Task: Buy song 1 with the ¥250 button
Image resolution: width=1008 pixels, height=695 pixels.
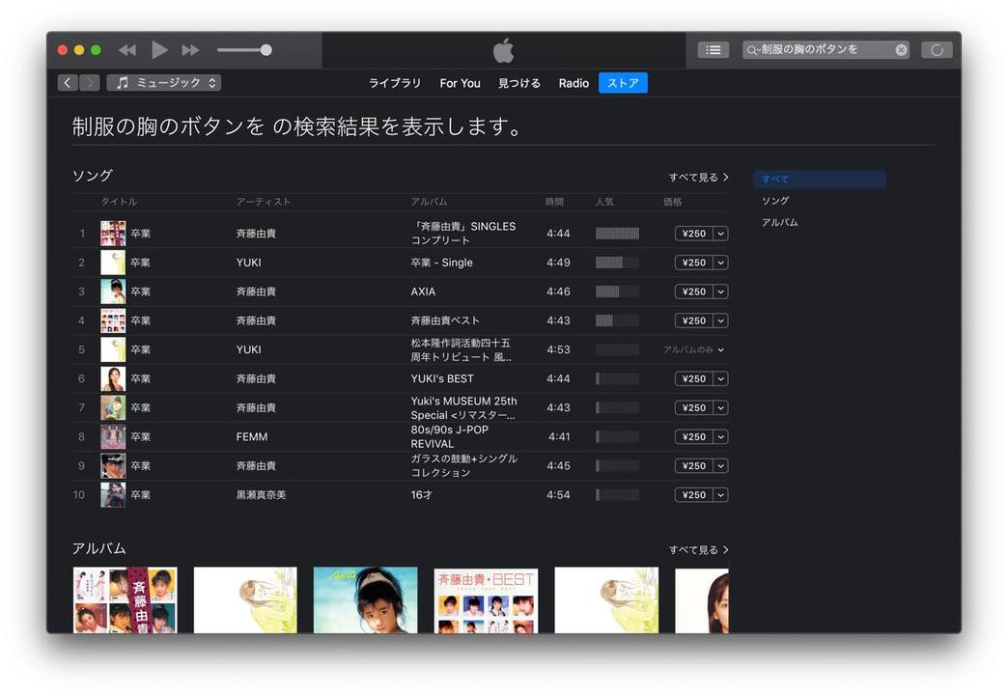Action: [693, 234]
